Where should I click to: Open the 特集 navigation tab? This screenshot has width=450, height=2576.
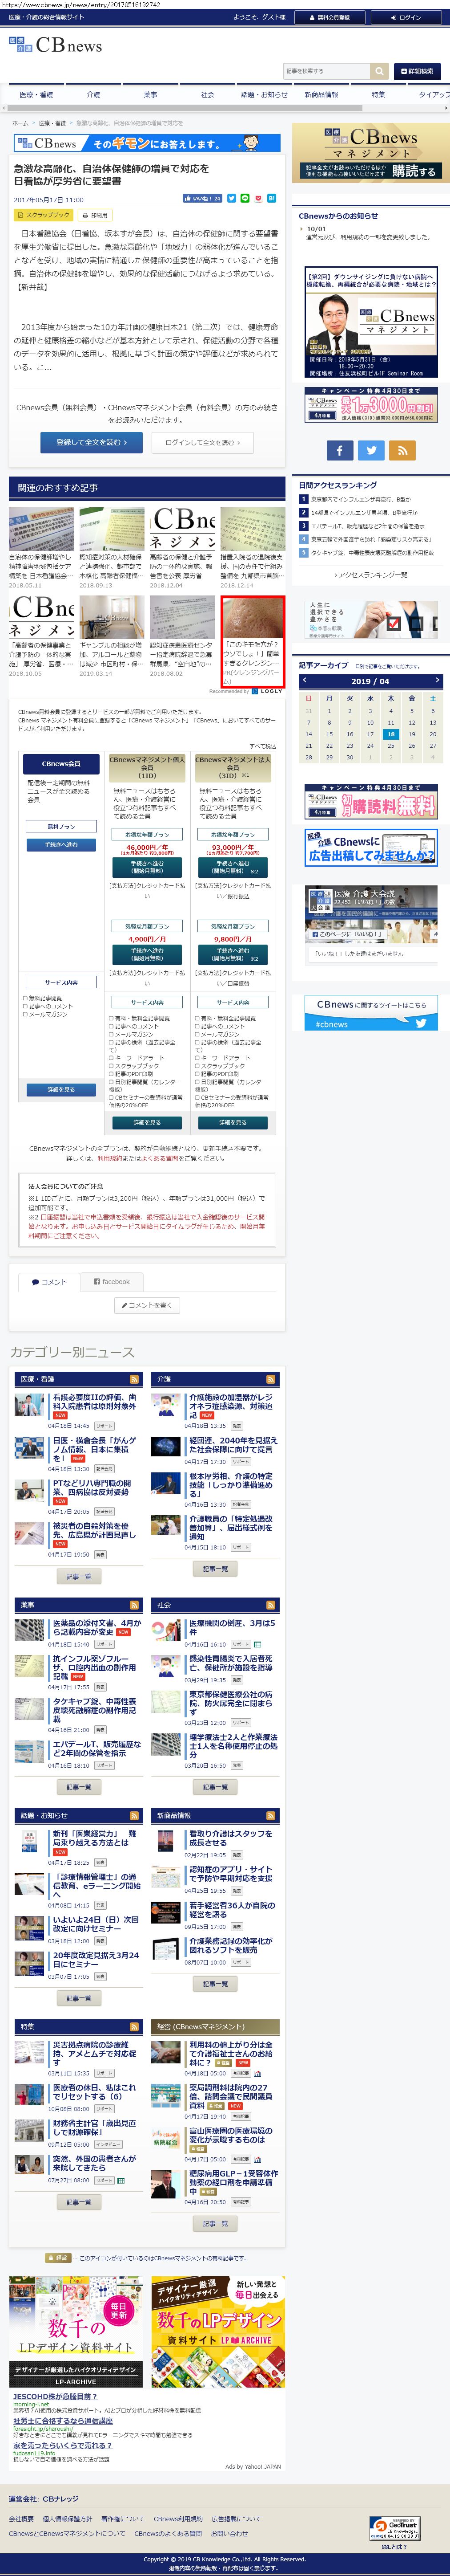(377, 95)
